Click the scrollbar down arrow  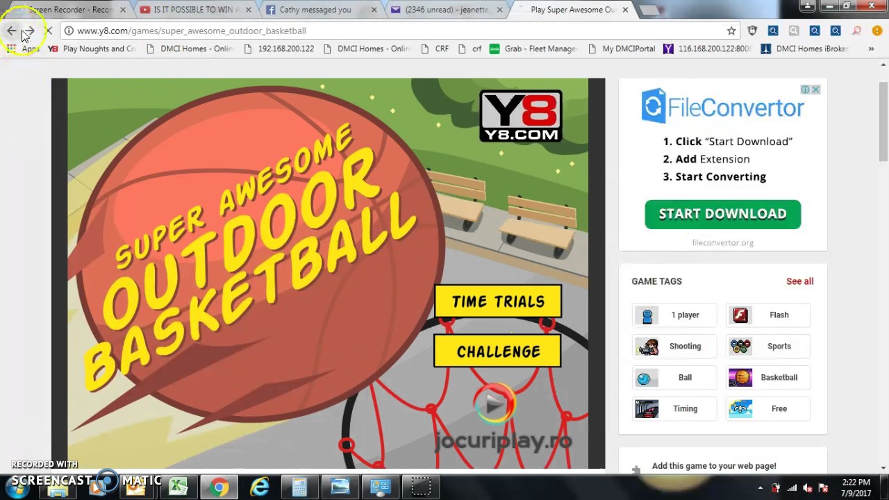pos(883,468)
